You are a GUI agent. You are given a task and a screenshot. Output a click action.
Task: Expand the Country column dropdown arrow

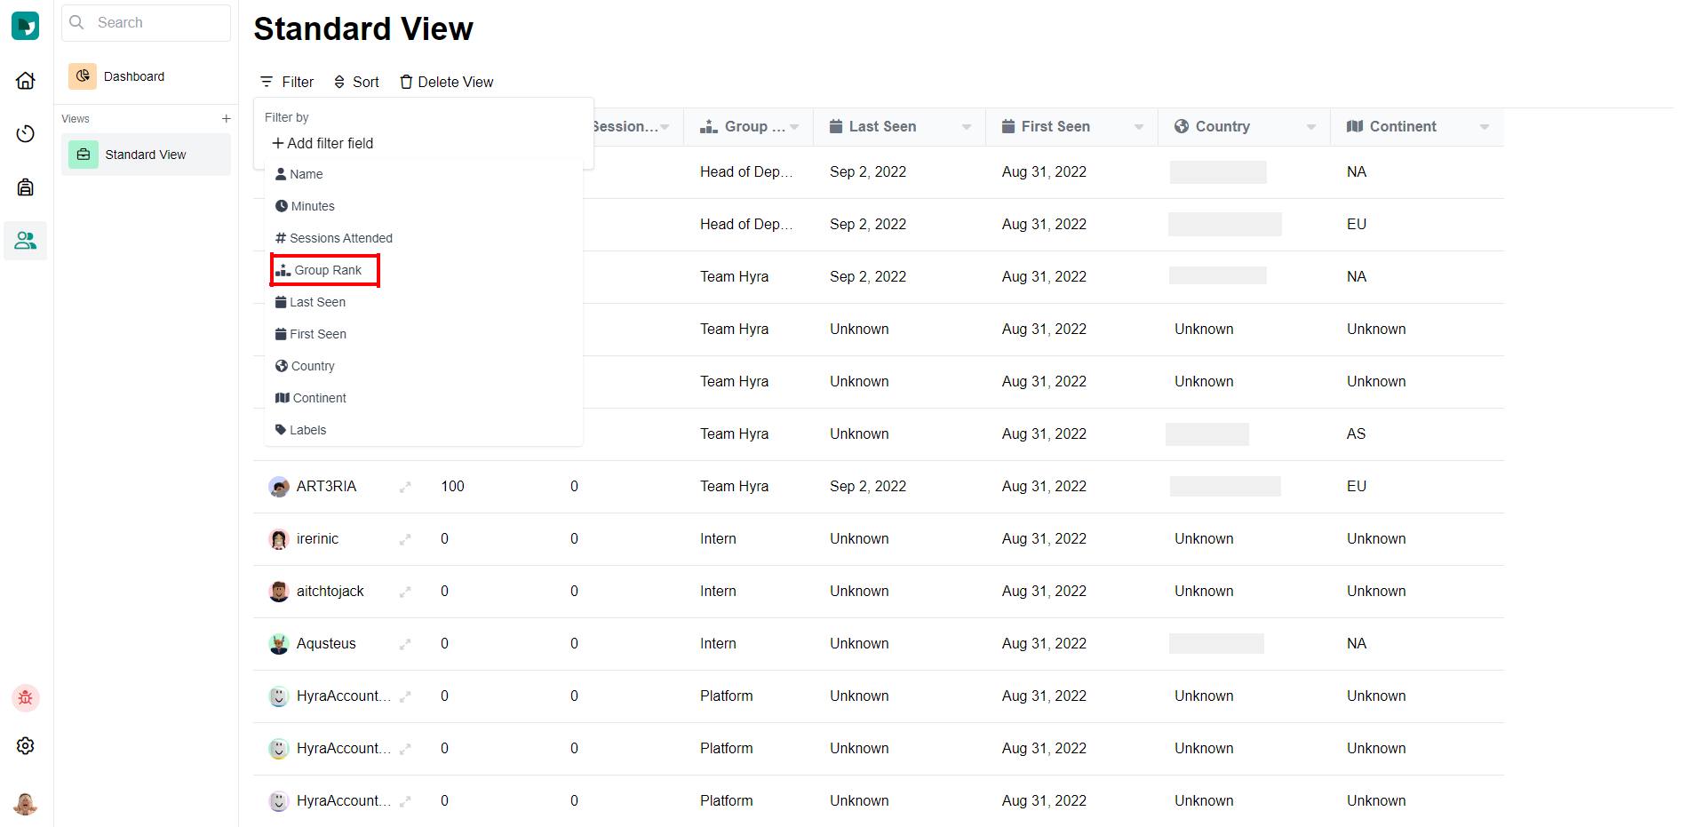[x=1311, y=127]
